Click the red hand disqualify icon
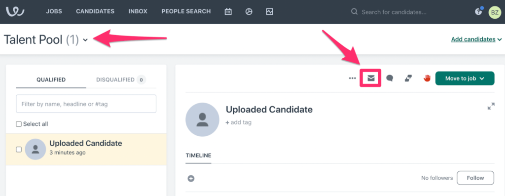This screenshot has width=505, height=196. pyautogui.click(x=427, y=78)
